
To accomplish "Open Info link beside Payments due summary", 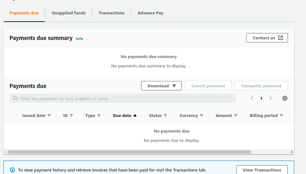I will coord(79,39).
